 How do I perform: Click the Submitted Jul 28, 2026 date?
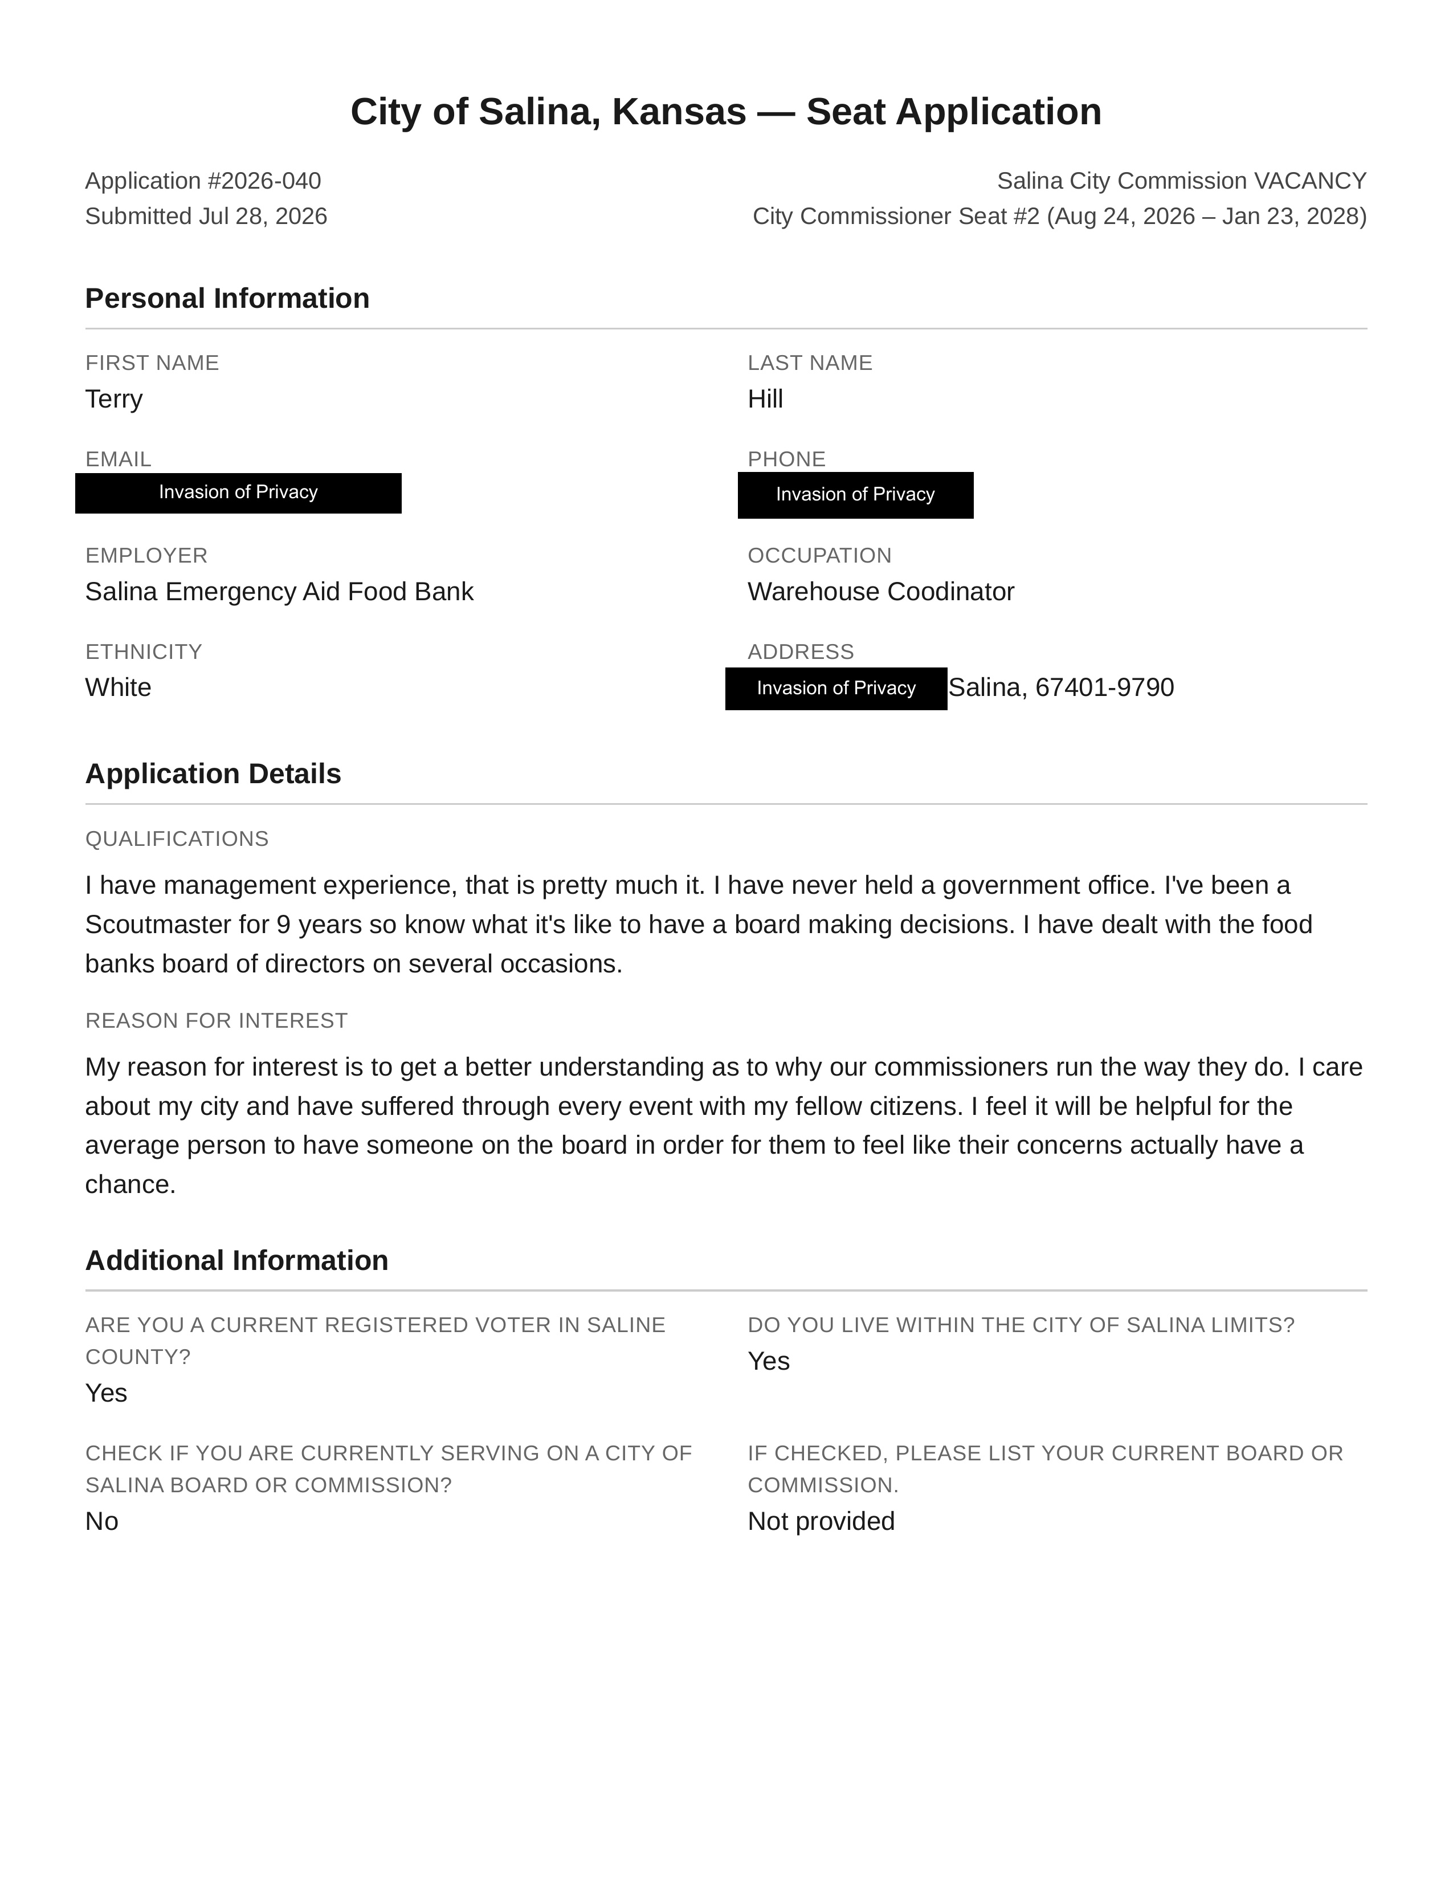pyautogui.click(x=207, y=216)
